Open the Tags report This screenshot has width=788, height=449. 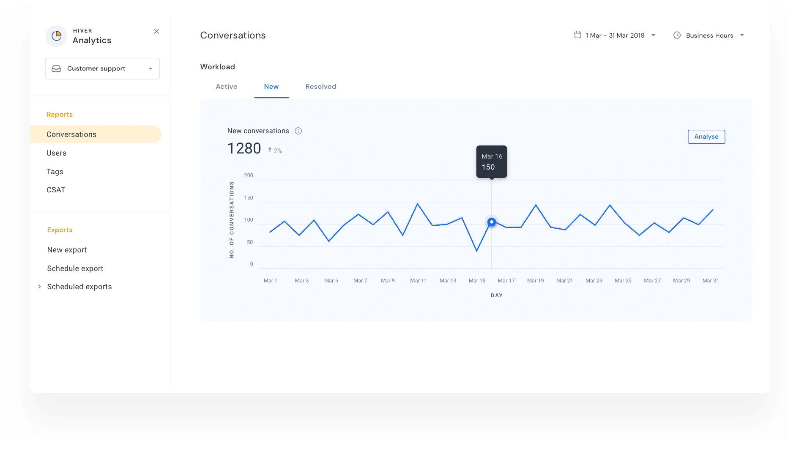55,172
